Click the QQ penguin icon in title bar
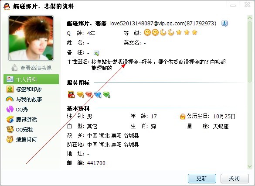255x186 pixels. click(x=7, y=7)
